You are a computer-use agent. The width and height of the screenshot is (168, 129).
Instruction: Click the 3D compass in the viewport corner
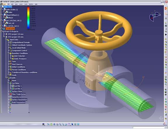click(155, 16)
